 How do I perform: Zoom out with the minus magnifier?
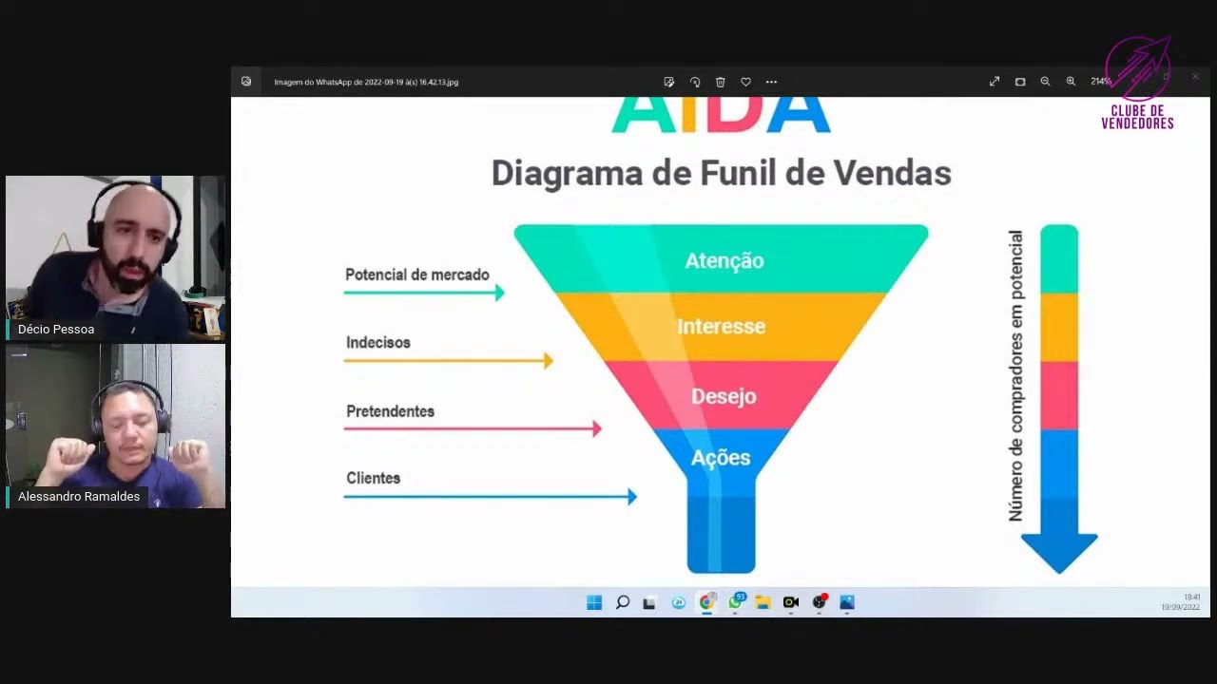pyautogui.click(x=1045, y=82)
